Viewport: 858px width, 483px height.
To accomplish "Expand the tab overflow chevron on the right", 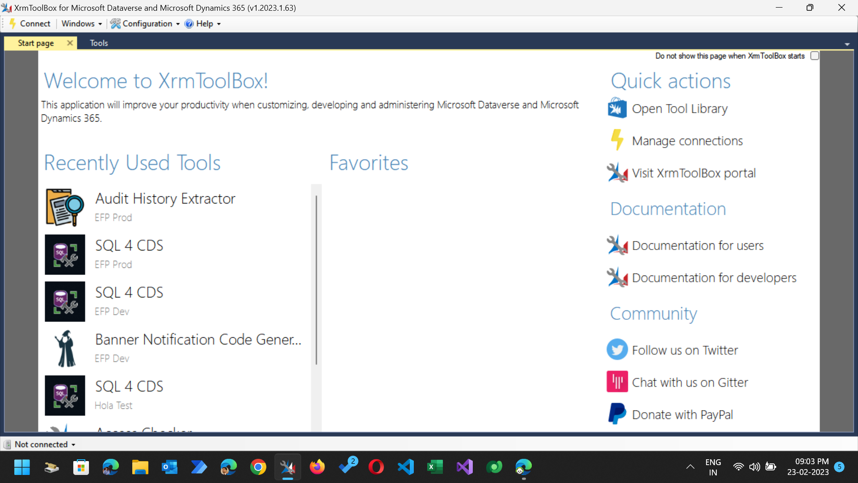I will click(x=847, y=43).
